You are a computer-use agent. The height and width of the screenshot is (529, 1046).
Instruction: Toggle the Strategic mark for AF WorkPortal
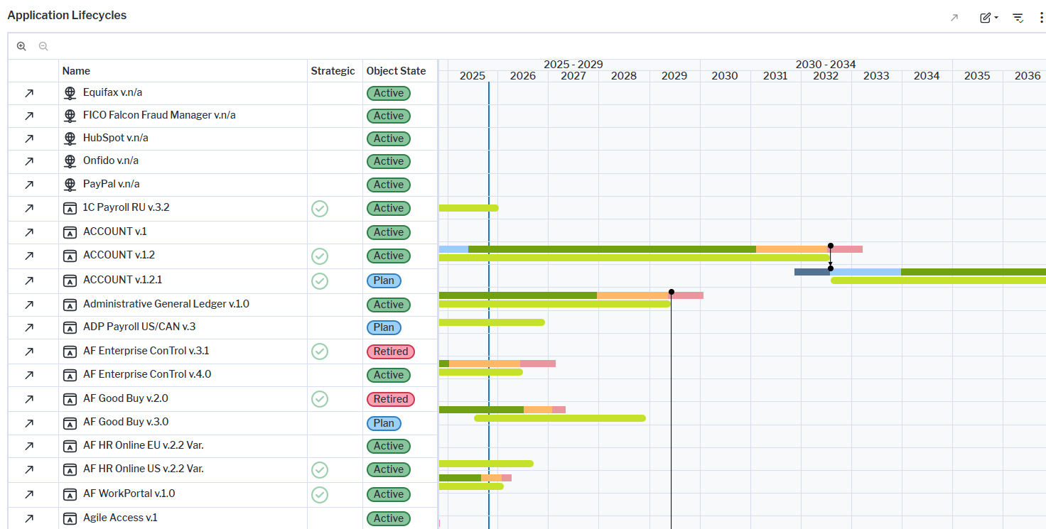320,494
